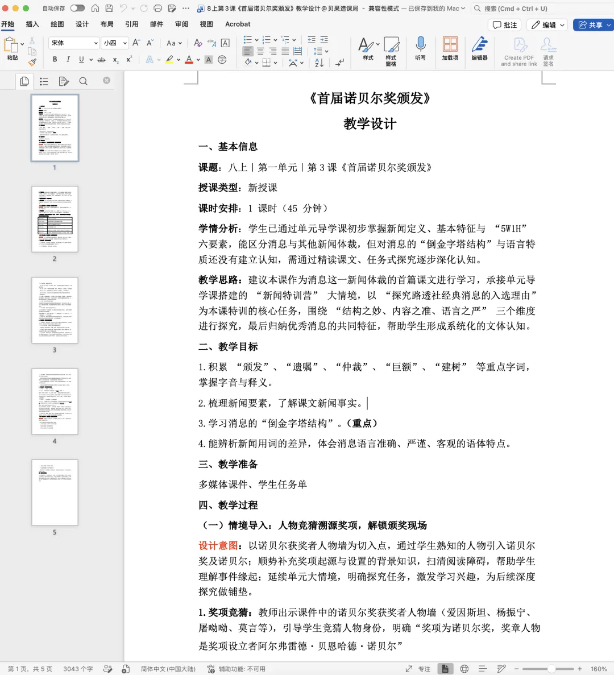Click the justify alignment icon

[x=285, y=51]
